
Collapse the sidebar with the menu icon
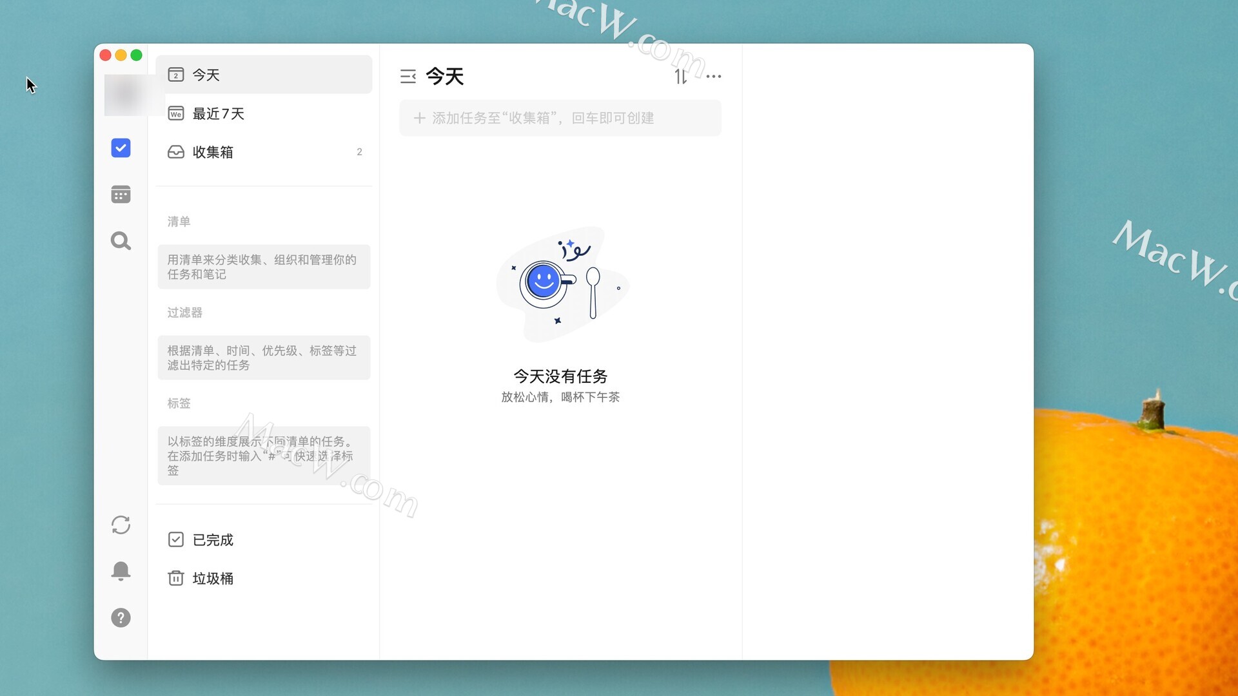[x=408, y=77]
